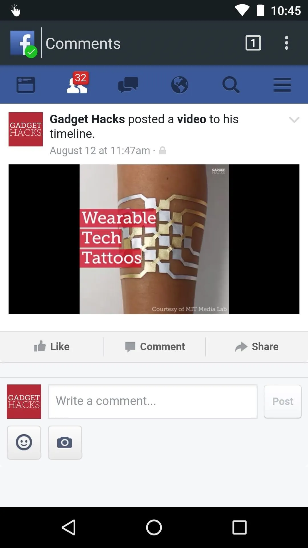Share the Wearable Tech Tattoos post
This screenshot has height=548, width=308.
click(x=257, y=346)
